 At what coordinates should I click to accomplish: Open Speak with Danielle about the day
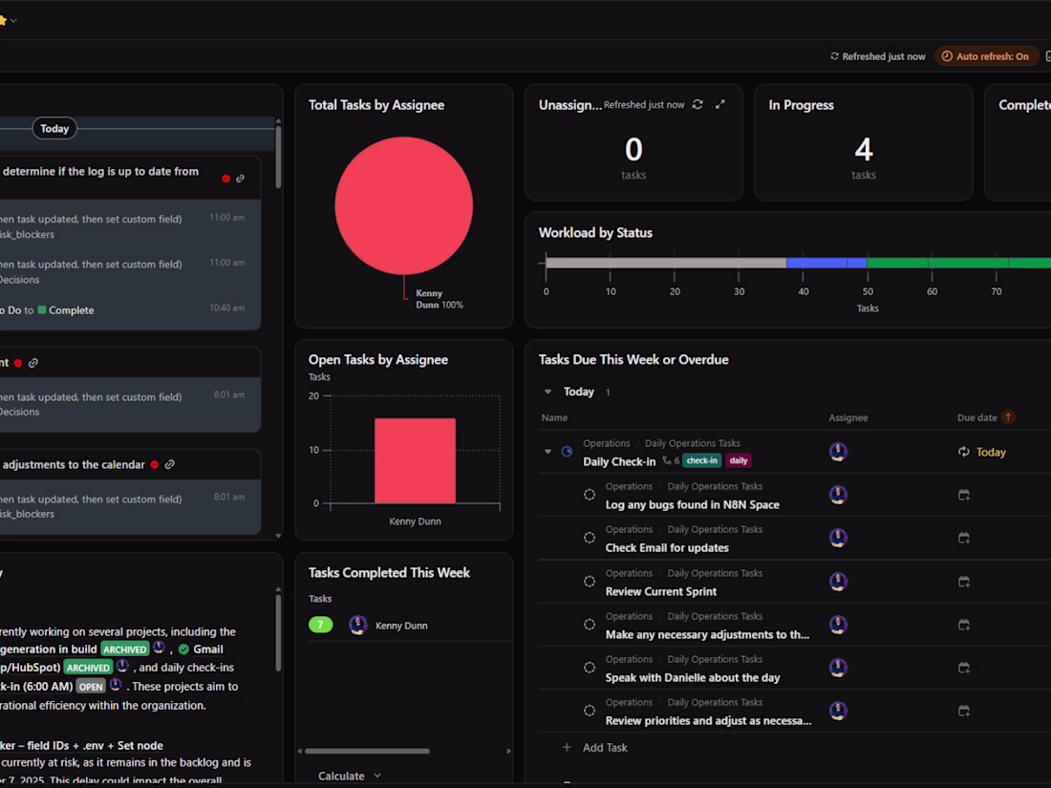pyautogui.click(x=693, y=677)
